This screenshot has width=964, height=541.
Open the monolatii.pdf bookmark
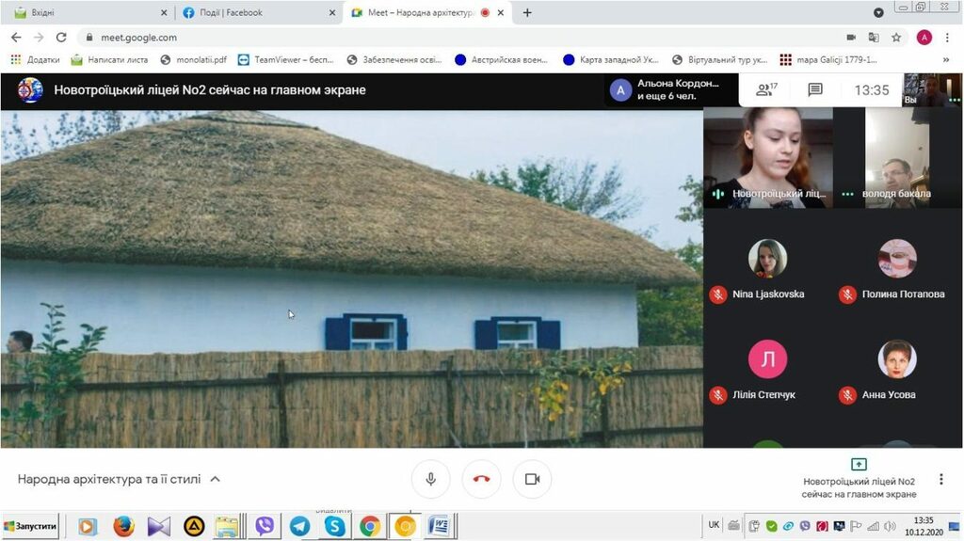(x=193, y=59)
